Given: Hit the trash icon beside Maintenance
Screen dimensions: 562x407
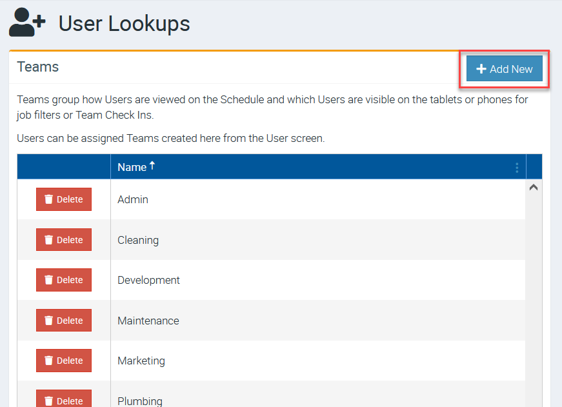Looking at the screenshot, I should (49, 321).
